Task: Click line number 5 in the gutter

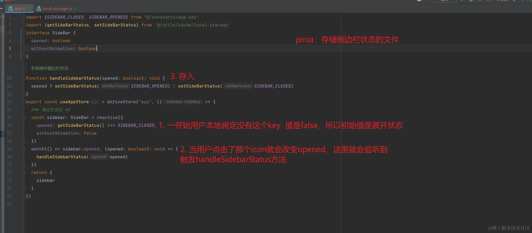Action: (x=10, y=48)
